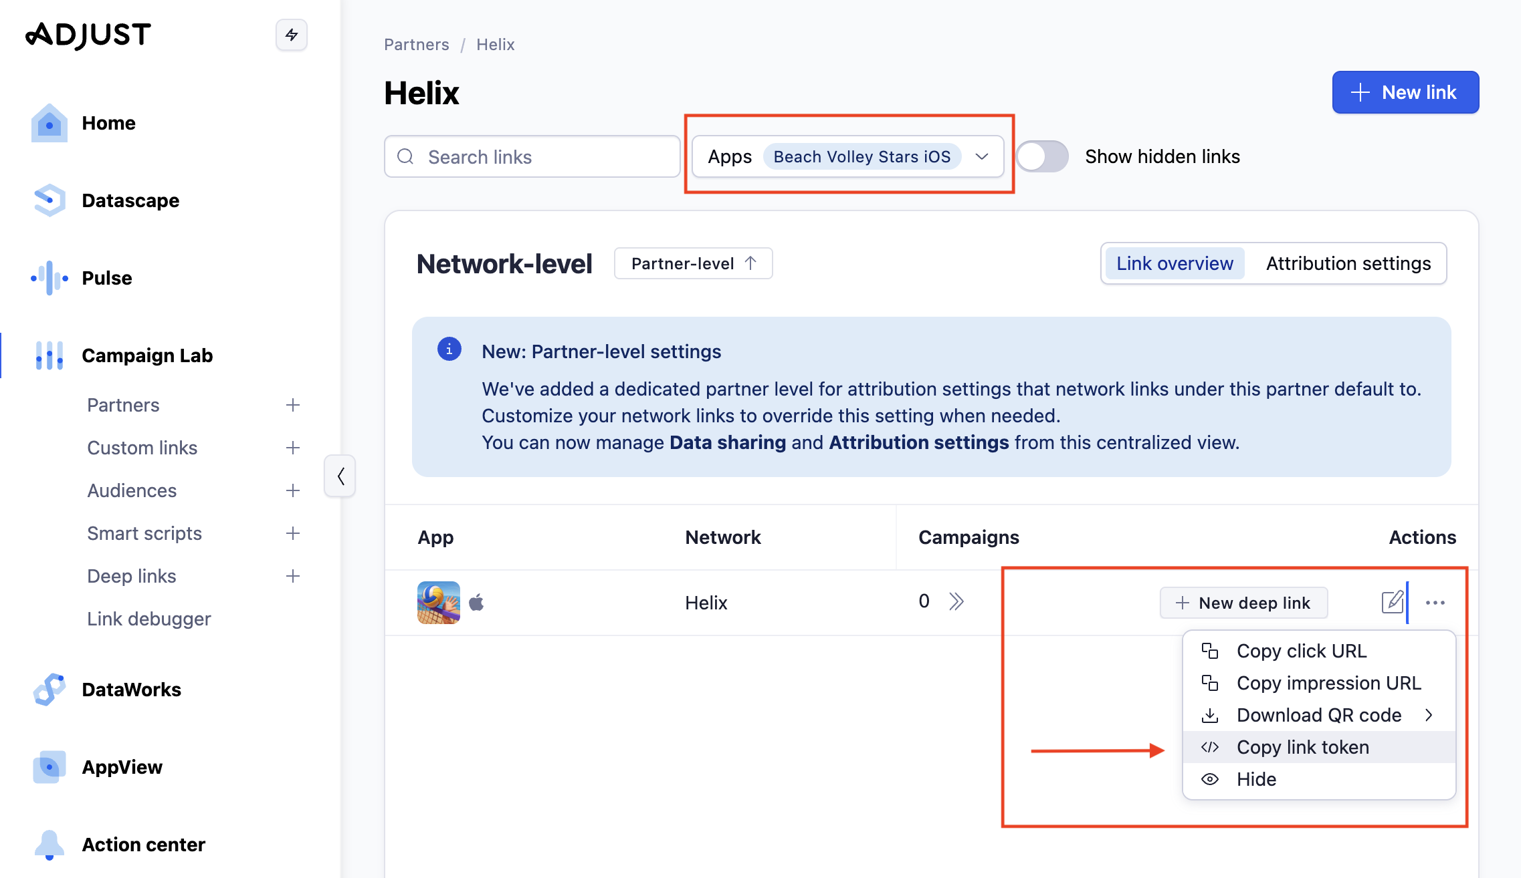Switch to the Attribution settings tab
Screen dimensions: 1521x878
pos(1348,263)
